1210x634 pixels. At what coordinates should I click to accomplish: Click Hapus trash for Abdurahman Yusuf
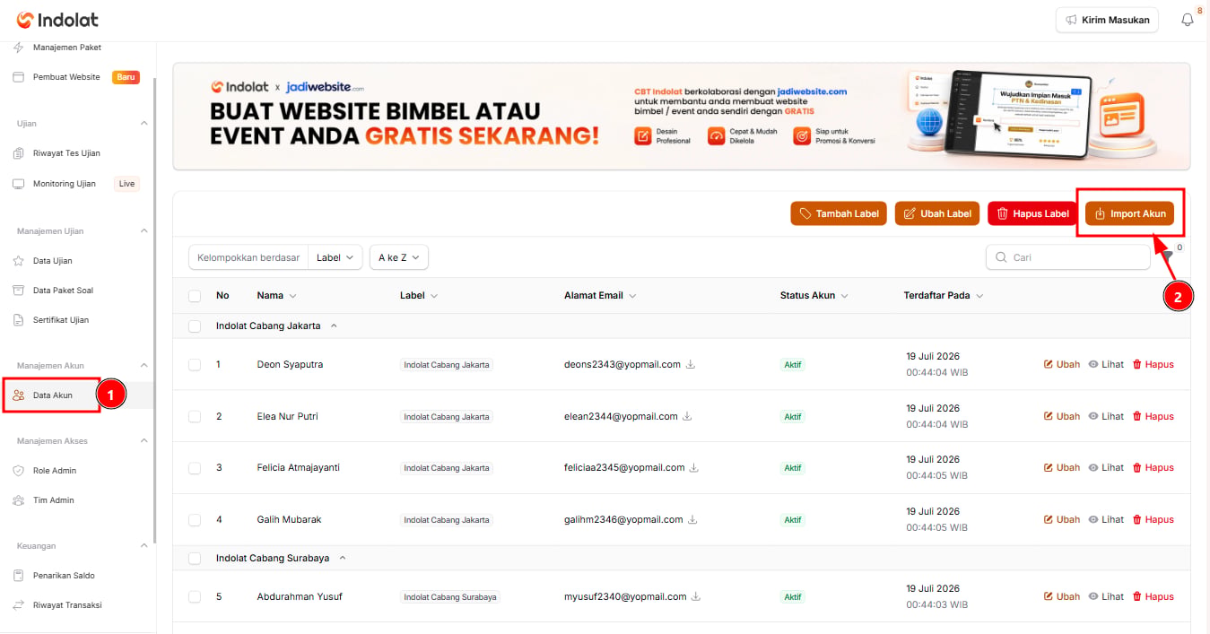pos(1153,597)
